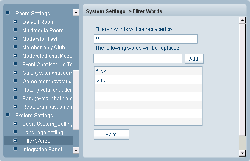Open Basic System_Setting page
The image size is (250, 161).
coord(48,124)
